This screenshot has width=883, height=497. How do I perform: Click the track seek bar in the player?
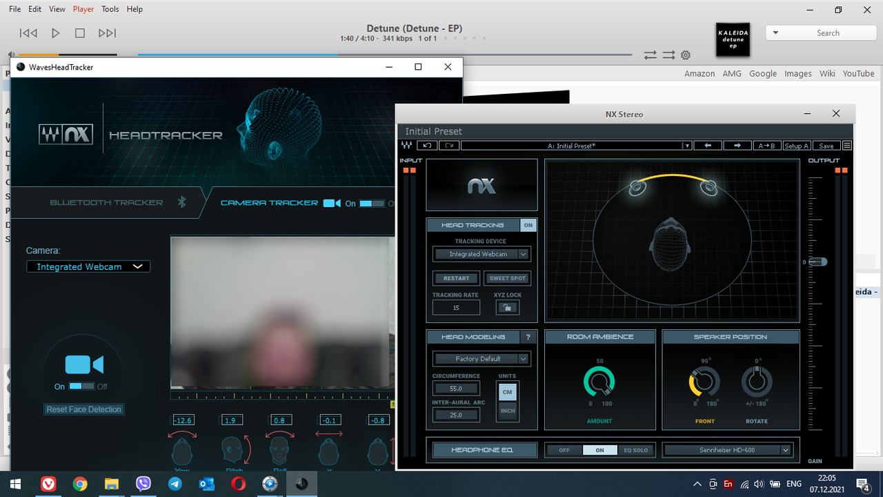click(384, 55)
